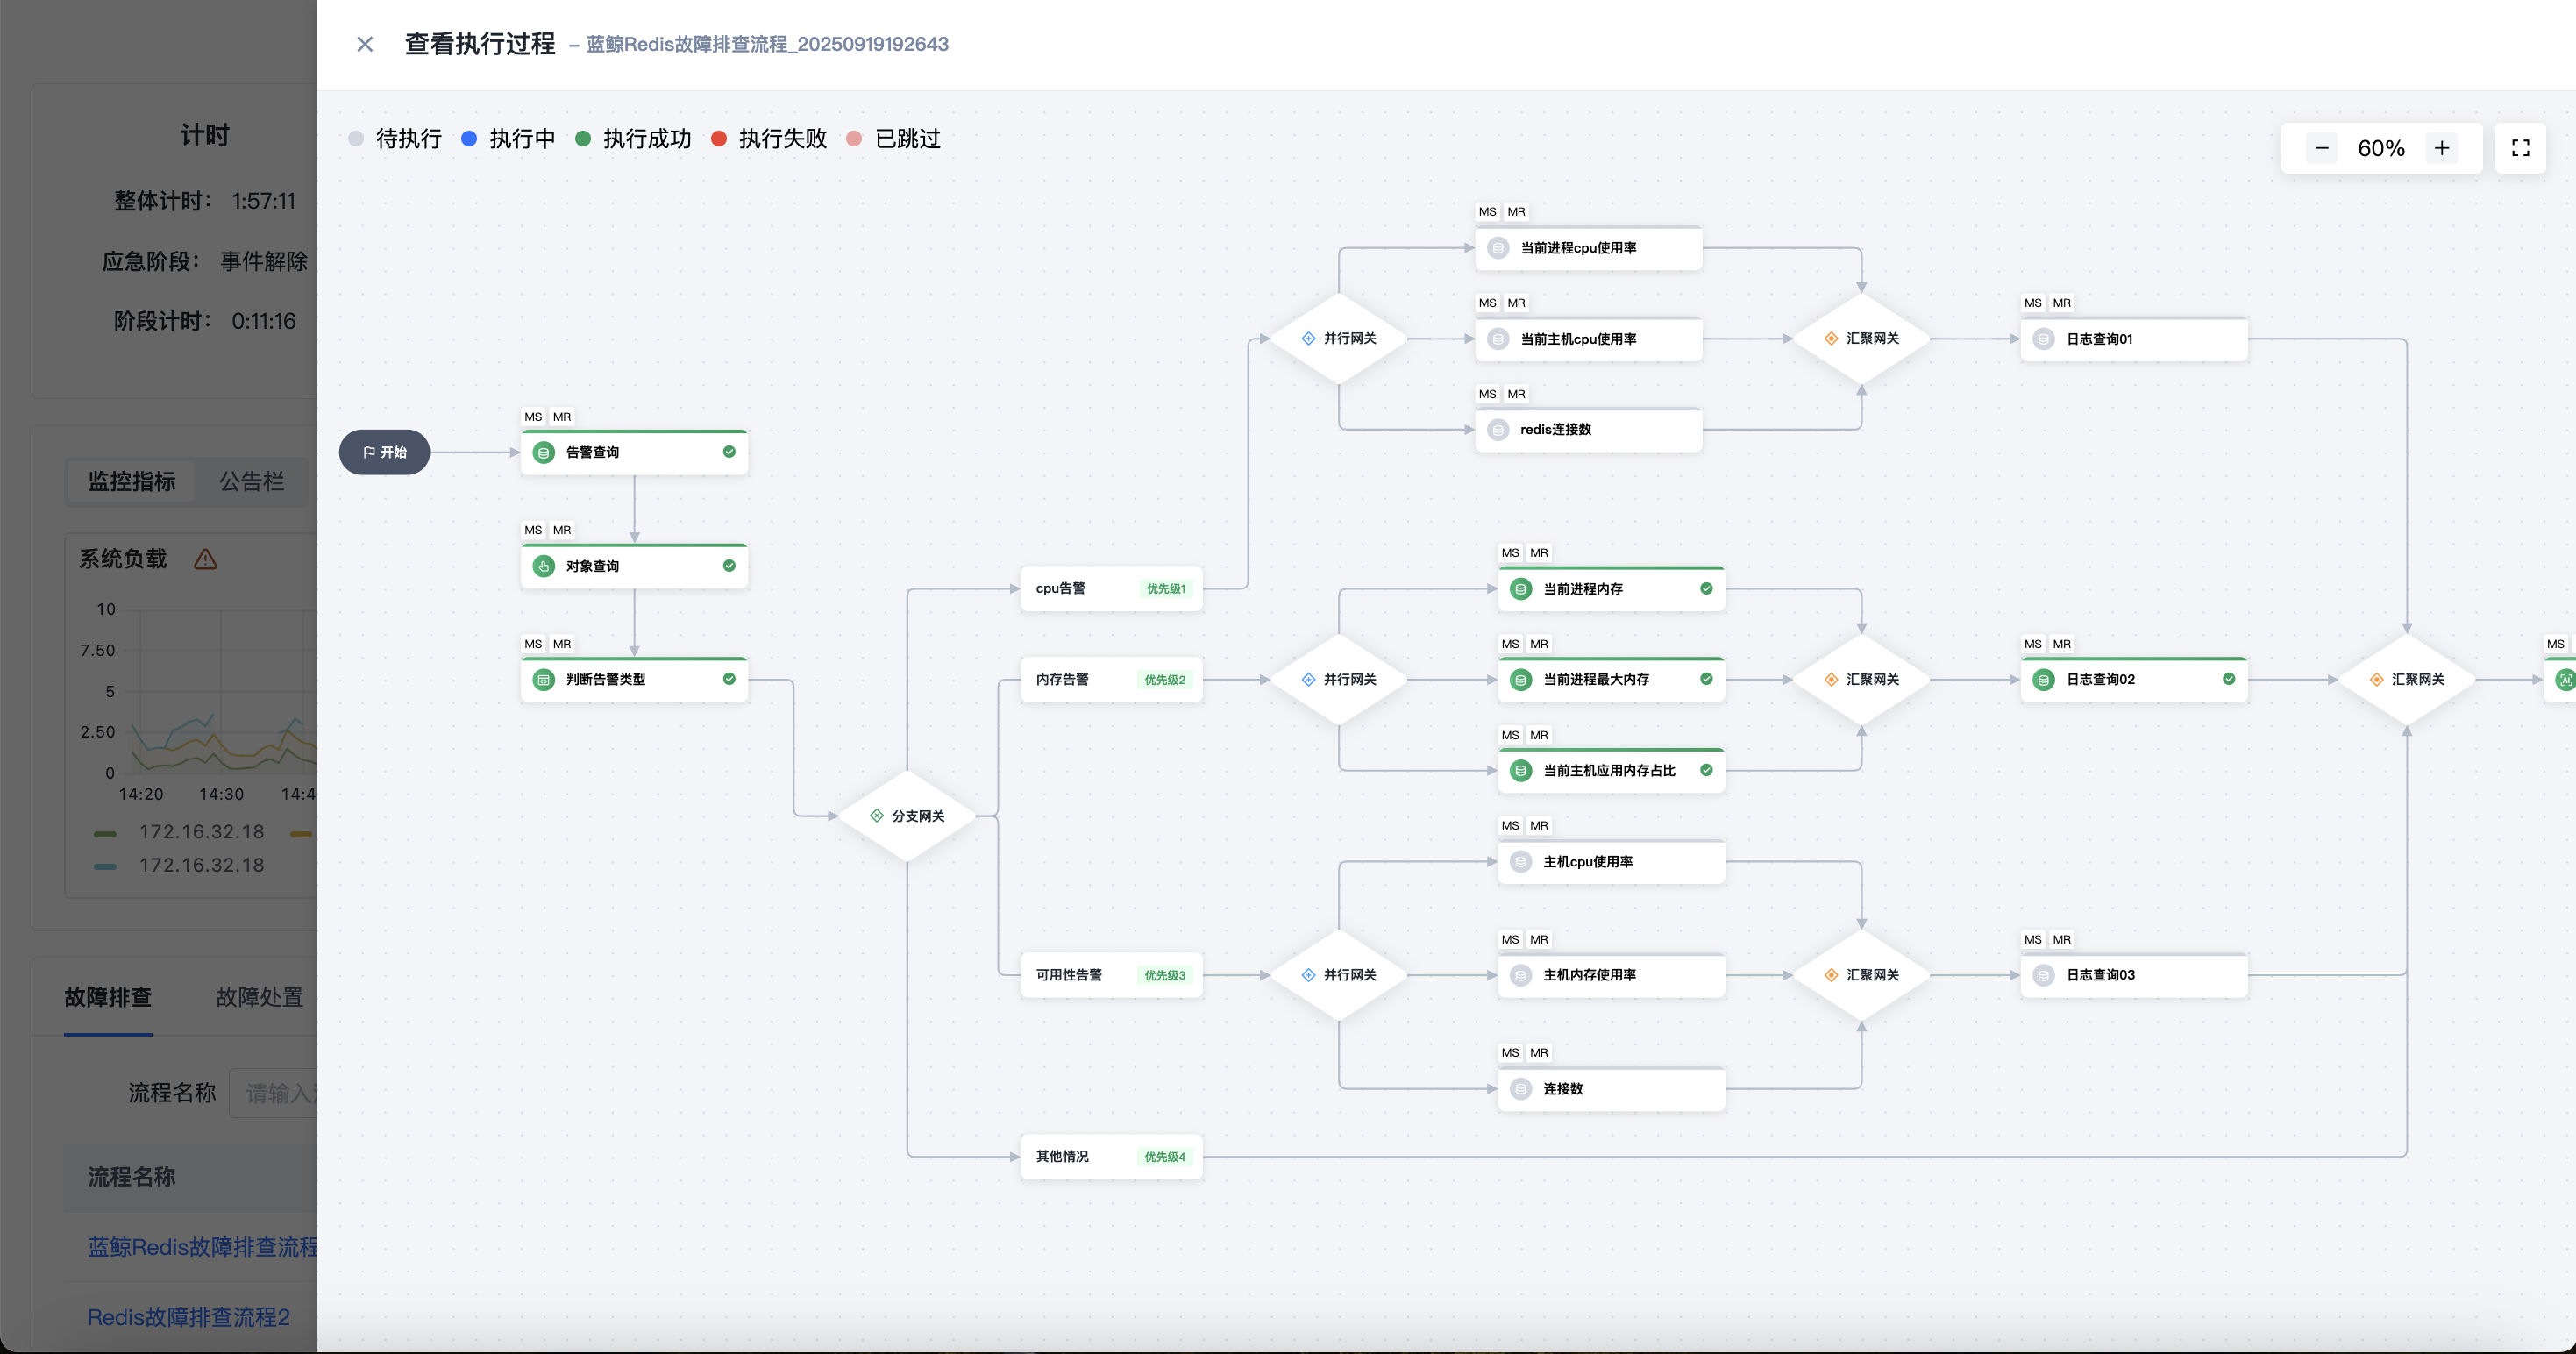Click the MR tag above 日志查询03
Image resolution: width=2576 pixels, height=1354 pixels.
coord(2061,939)
